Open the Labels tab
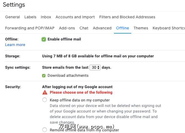The image size is (185, 133). click(x=30, y=17)
